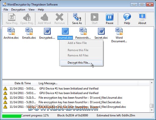Select the Passwords... document icon
Viewport: 156px width, 120px height.
83,31
